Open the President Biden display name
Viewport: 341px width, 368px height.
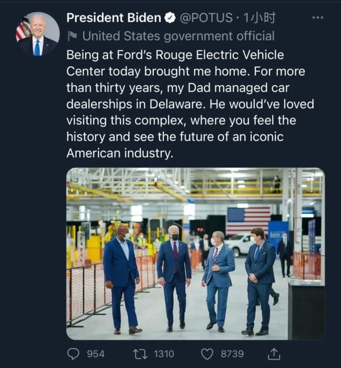114,18
